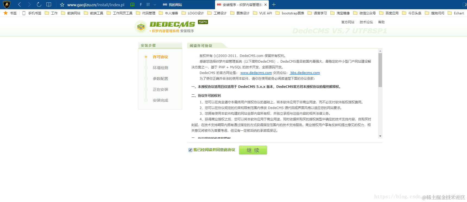Expand the address bar dropdown arrow
The width and height of the screenshot is (467, 202).
[x=155, y=5]
